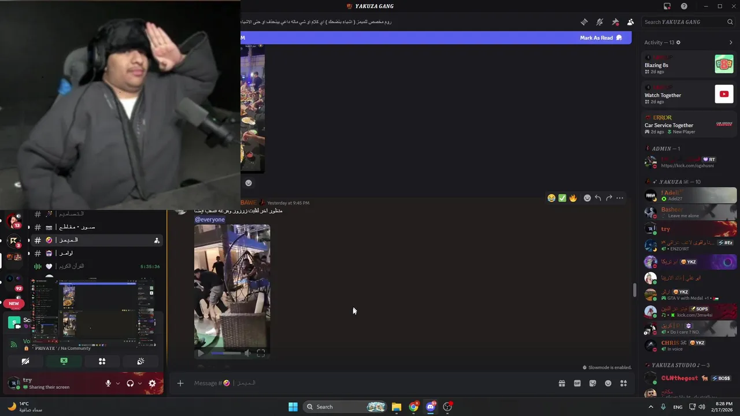Open the apps launcher in message bar
This screenshot has height=416, width=740.
tap(623, 383)
